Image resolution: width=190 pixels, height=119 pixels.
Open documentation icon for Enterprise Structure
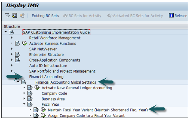tap(18, 54)
